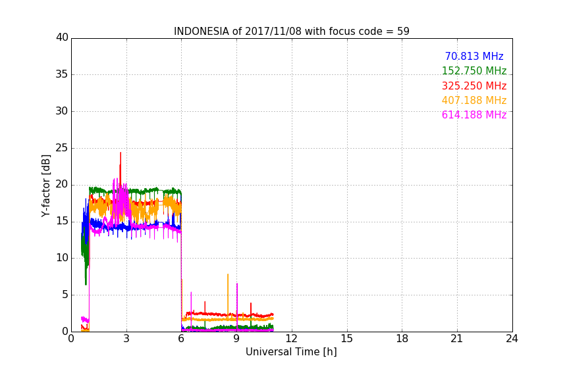This screenshot has height=379, width=569.
Task: Select the 325.250 MHz legend label
Action: pyautogui.click(x=474, y=86)
